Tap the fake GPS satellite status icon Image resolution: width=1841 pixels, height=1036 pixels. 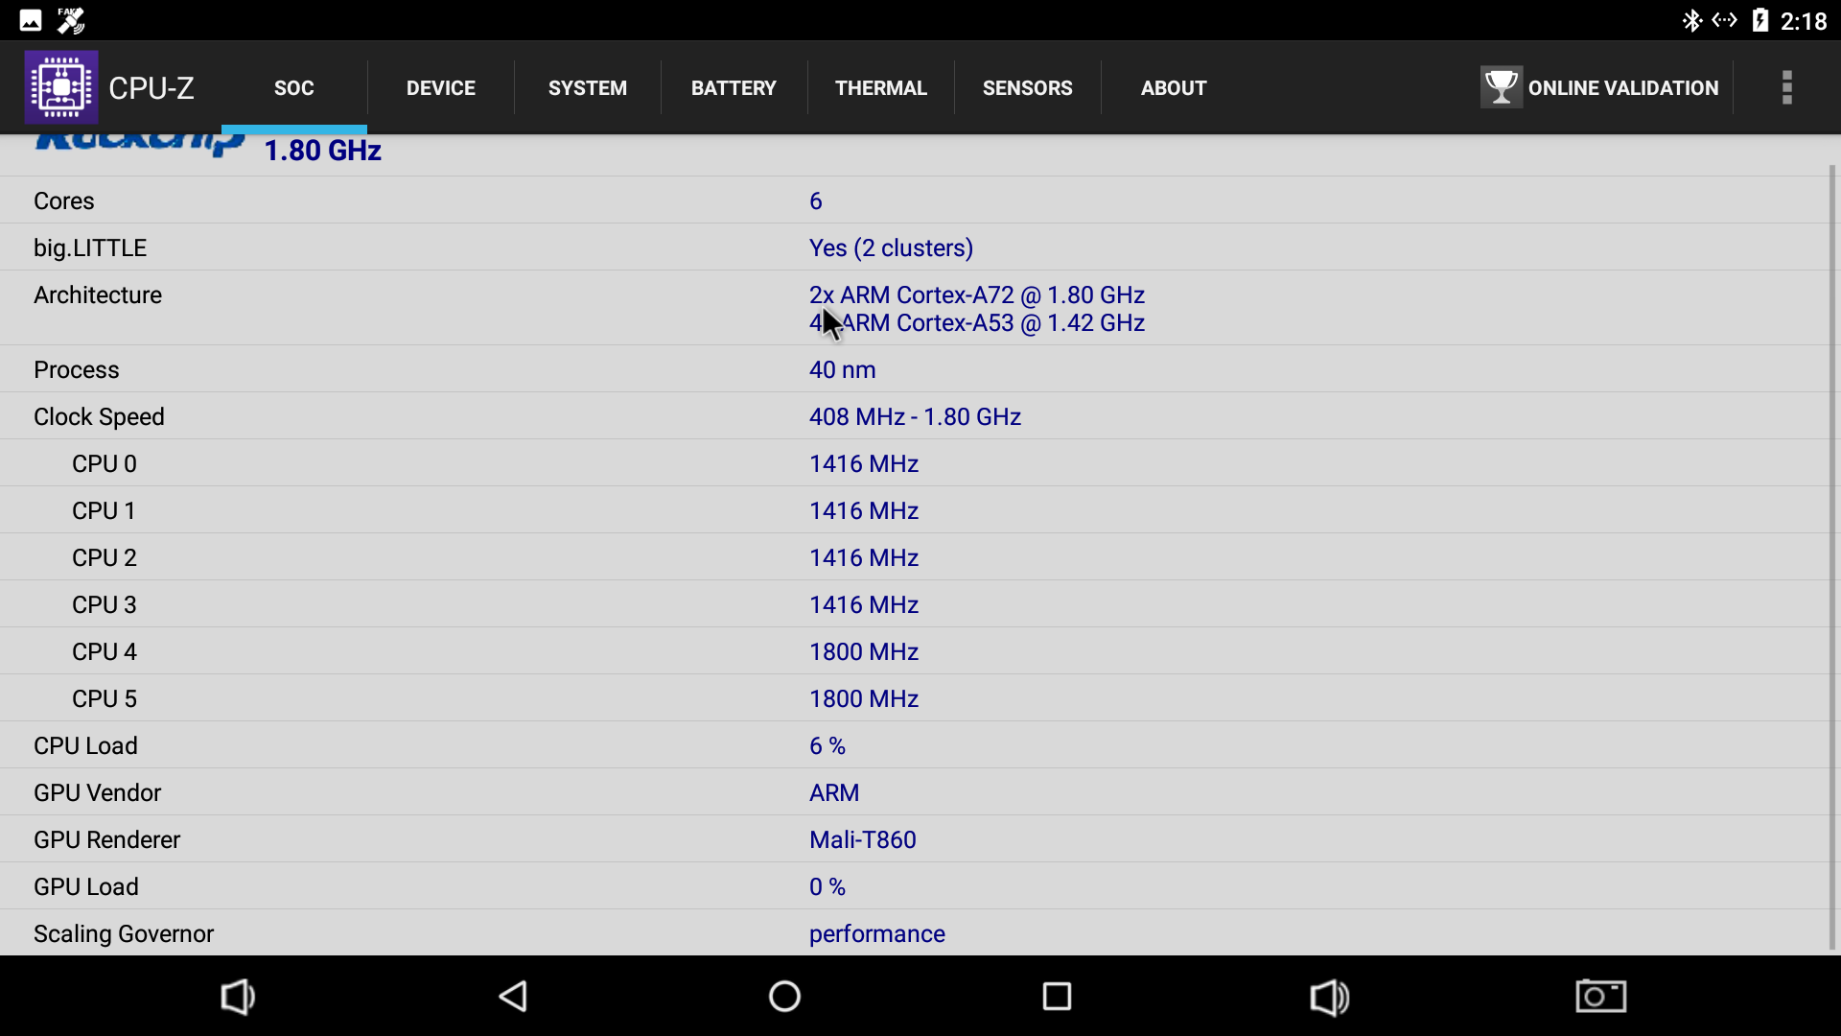[71, 20]
